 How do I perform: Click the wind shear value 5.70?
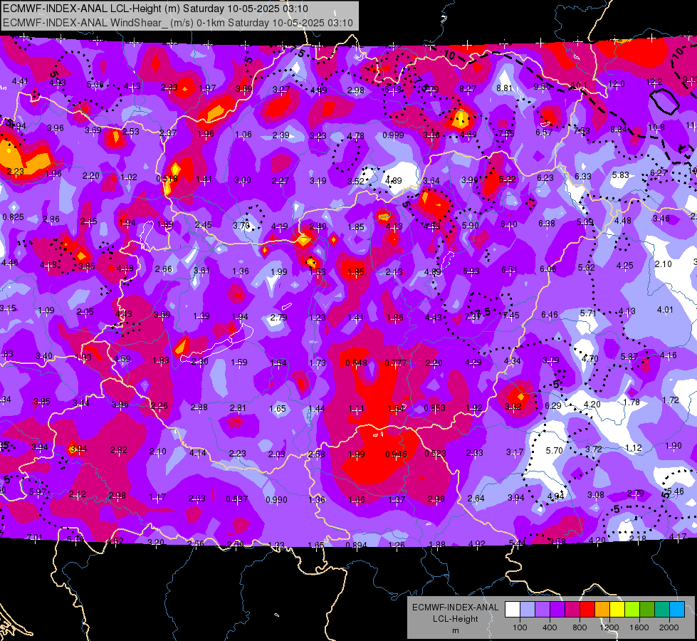[x=555, y=451]
